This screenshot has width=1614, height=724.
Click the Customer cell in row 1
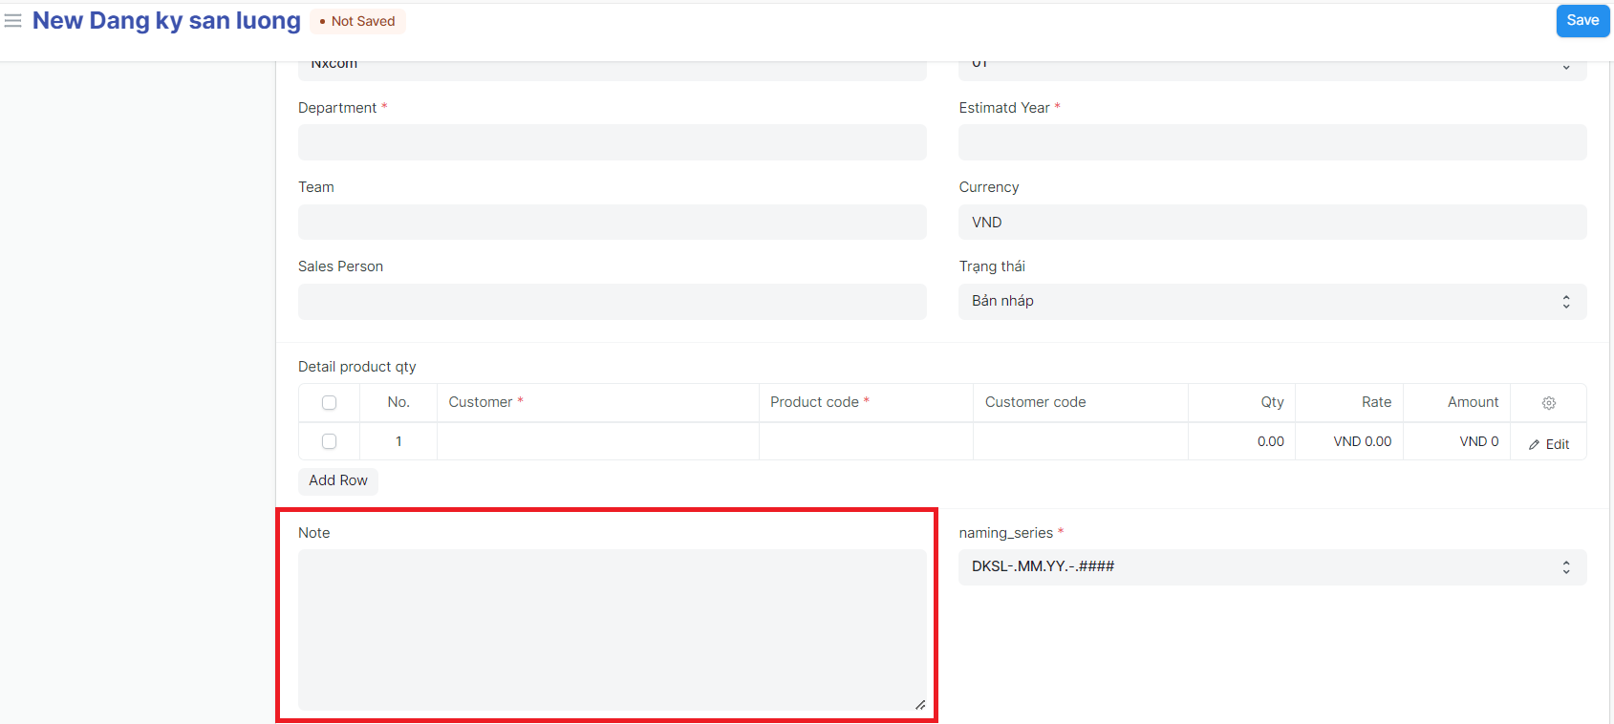tap(597, 441)
